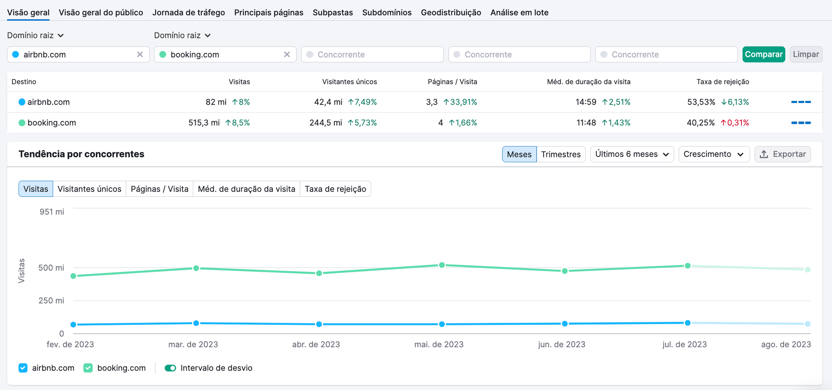Remove booking.com from the comparison field
This screenshot has height=390, width=832.
(287, 54)
